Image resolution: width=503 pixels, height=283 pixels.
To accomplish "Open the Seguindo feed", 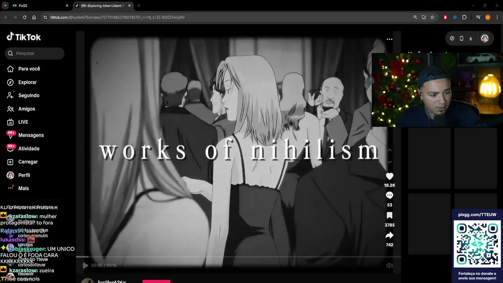I will [23, 96].
